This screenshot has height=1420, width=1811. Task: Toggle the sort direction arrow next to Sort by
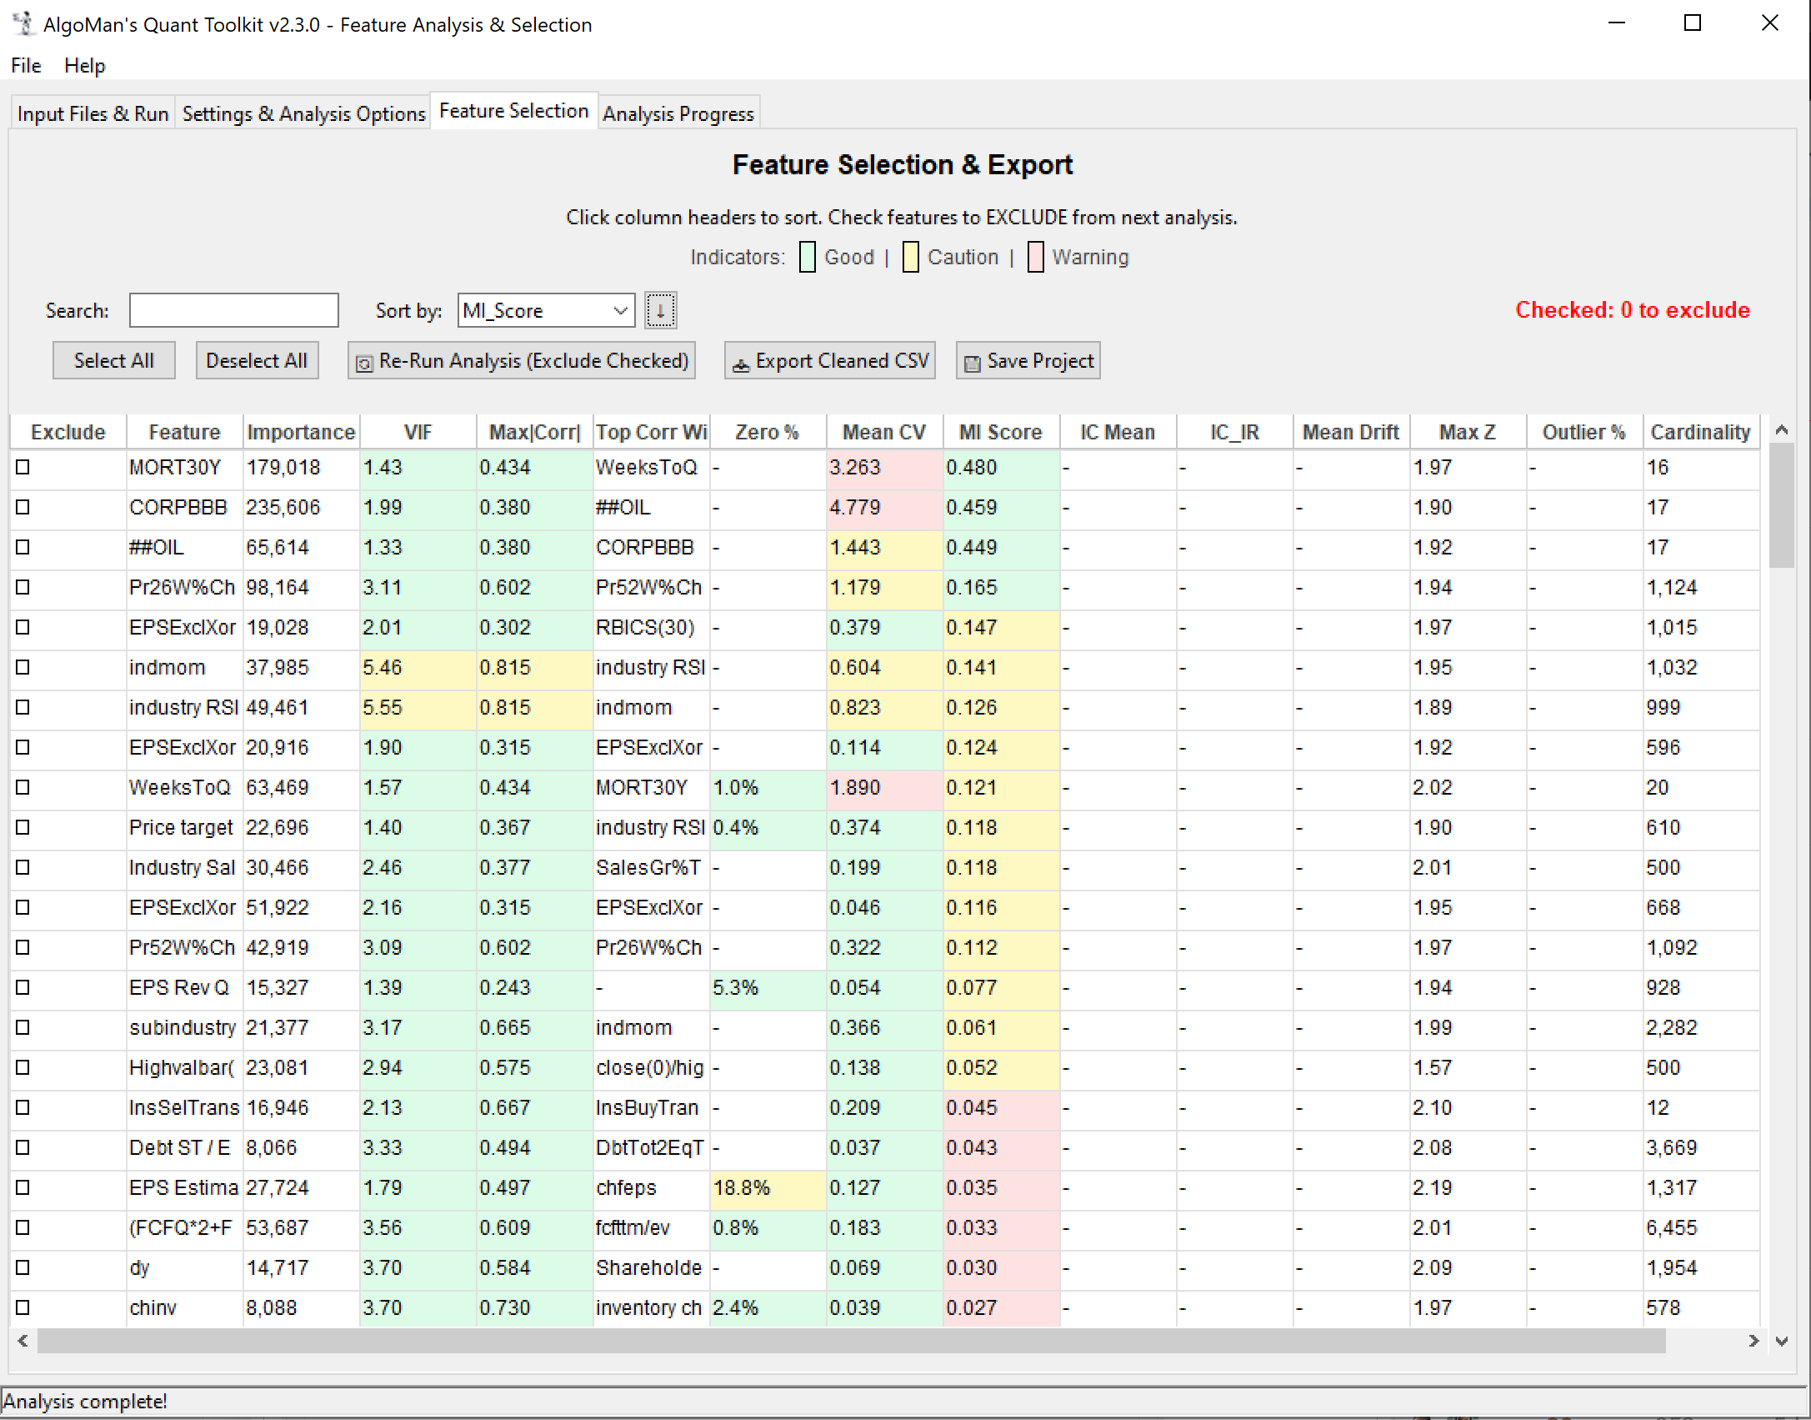click(x=660, y=309)
